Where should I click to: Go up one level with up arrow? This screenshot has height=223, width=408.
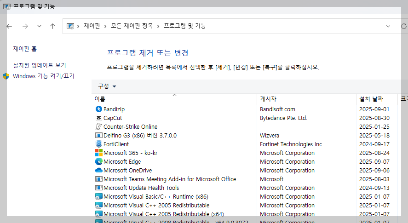tap(52, 26)
